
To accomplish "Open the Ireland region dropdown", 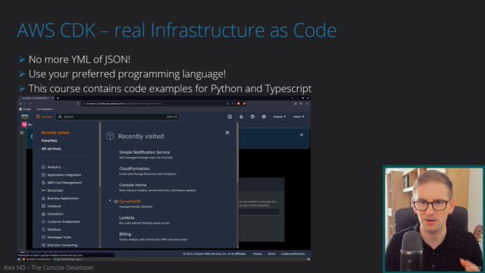I will pyautogui.click(x=279, y=117).
